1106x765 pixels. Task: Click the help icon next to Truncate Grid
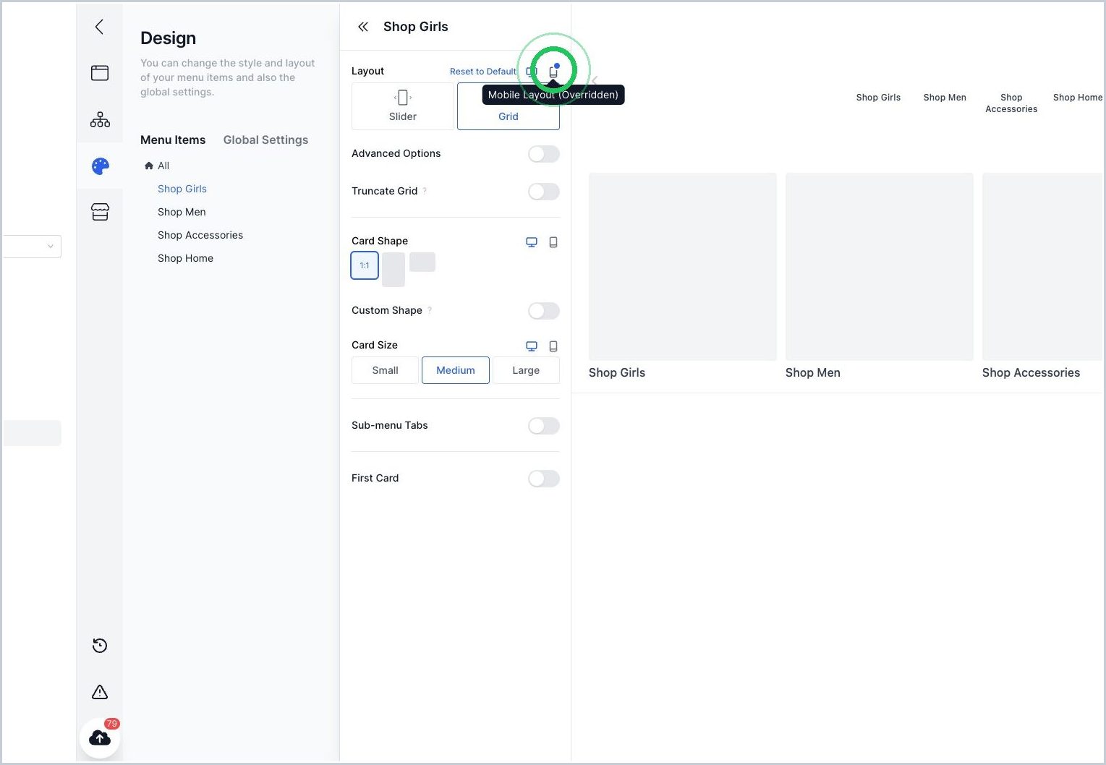425,191
